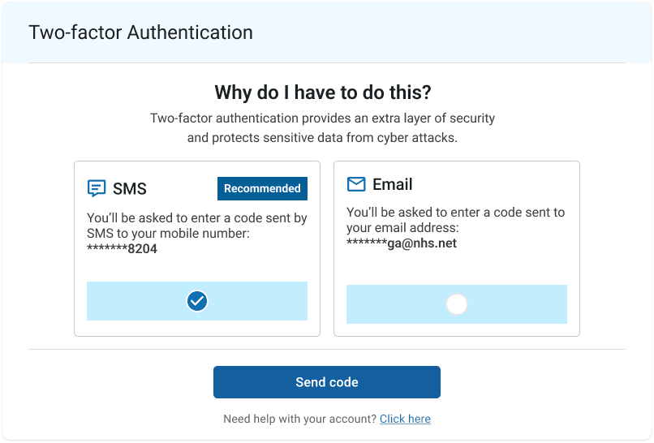Viewport: 654px width, 443px height.
Task: Click the masked mobile number ending 8204
Action: tap(123, 248)
